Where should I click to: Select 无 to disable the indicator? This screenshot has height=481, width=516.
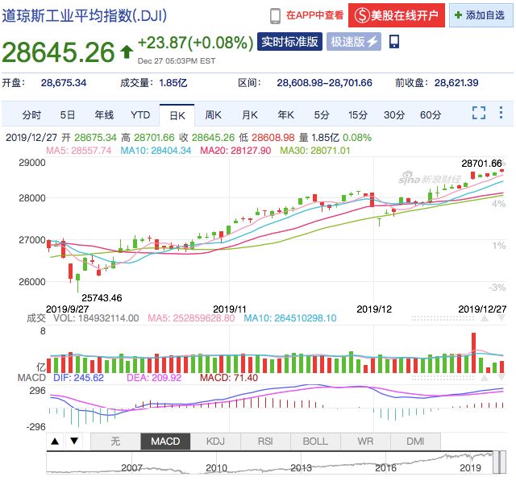(x=114, y=441)
